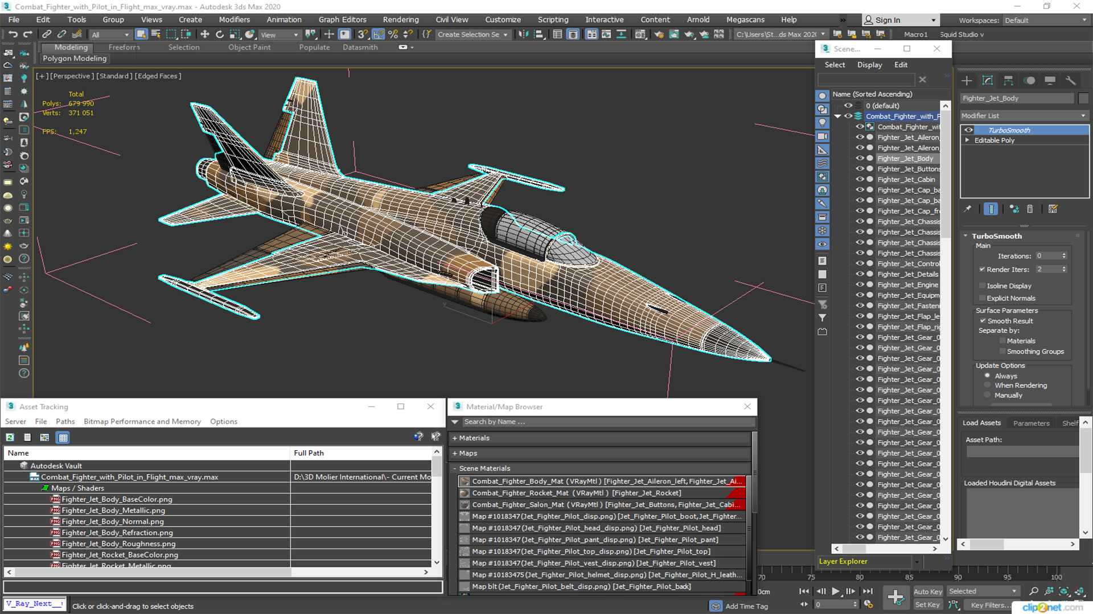This screenshot has width=1093, height=614.
Task: Switch to Hierarchy command panel tab
Action: point(1008,81)
